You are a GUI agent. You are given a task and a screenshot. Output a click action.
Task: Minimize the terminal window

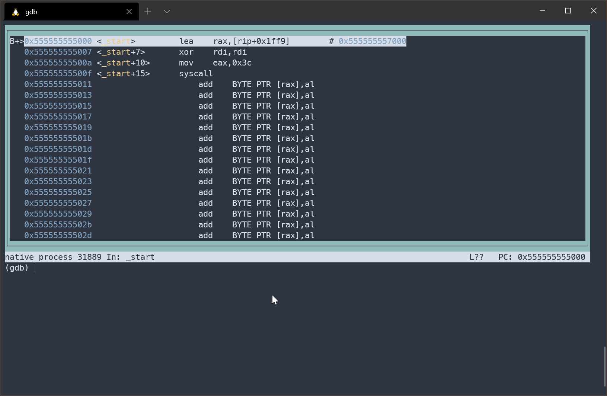coord(542,11)
